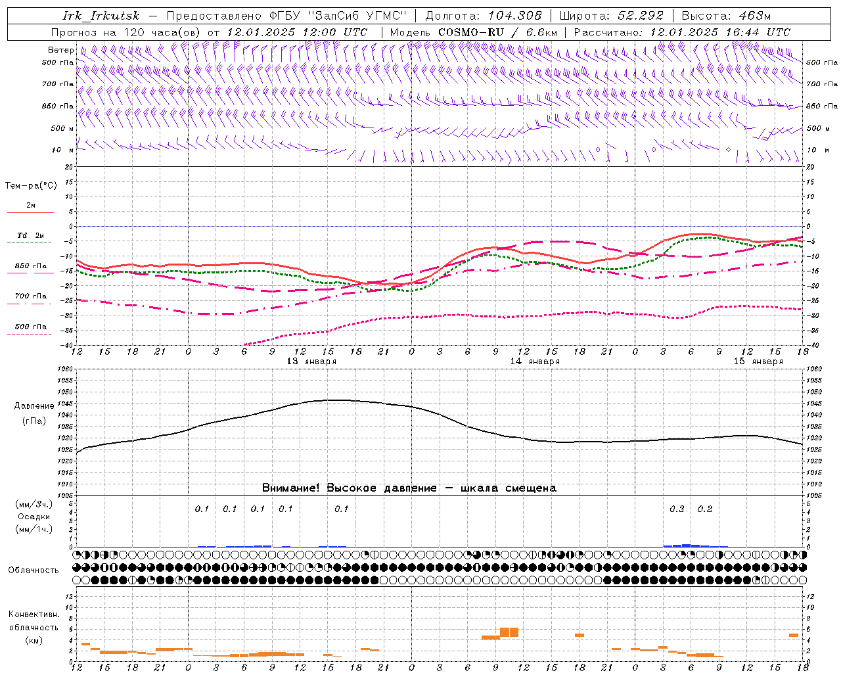Click the 14 января date label
The image size is (841, 673).
point(535,361)
